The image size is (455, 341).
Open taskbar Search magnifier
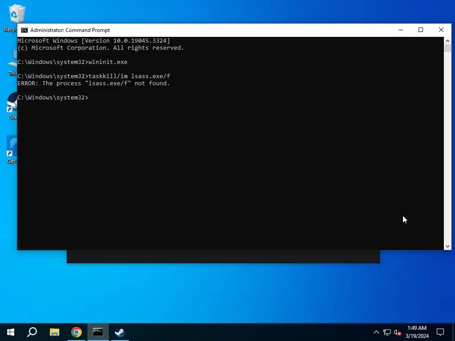click(x=32, y=332)
